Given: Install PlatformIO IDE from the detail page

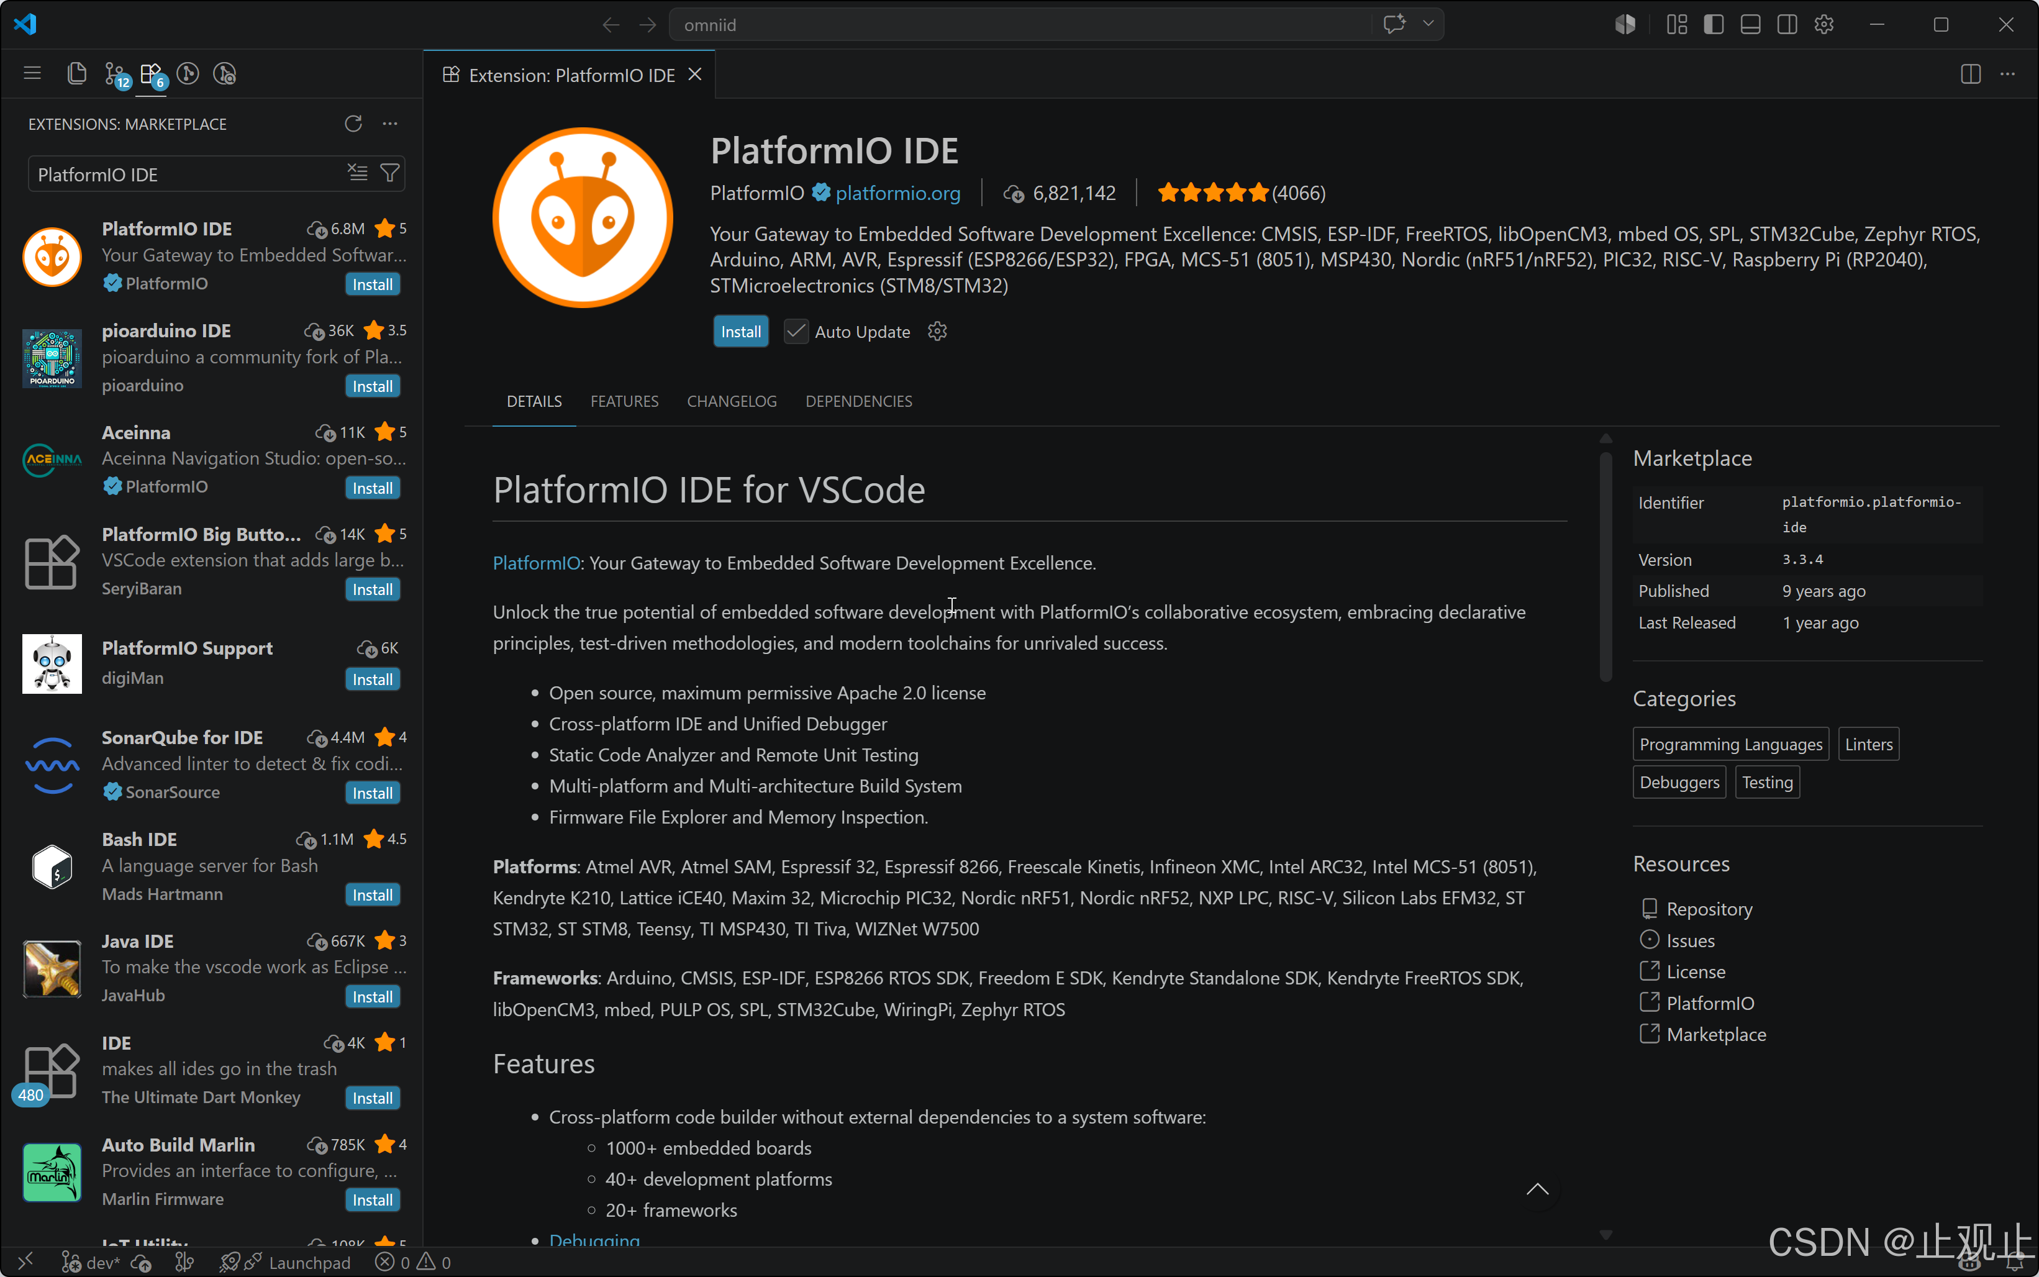Looking at the screenshot, I should click(x=740, y=331).
